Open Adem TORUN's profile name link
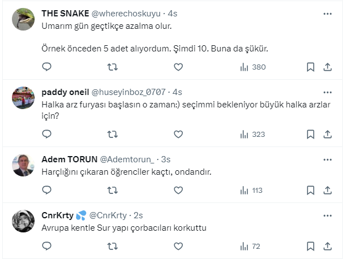The width and height of the screenshot is (345, 259). tap(69, 159)
